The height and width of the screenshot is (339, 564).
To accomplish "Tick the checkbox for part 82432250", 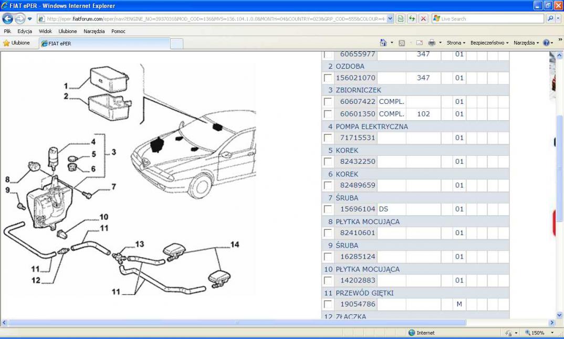I will [x=328, y=162].
